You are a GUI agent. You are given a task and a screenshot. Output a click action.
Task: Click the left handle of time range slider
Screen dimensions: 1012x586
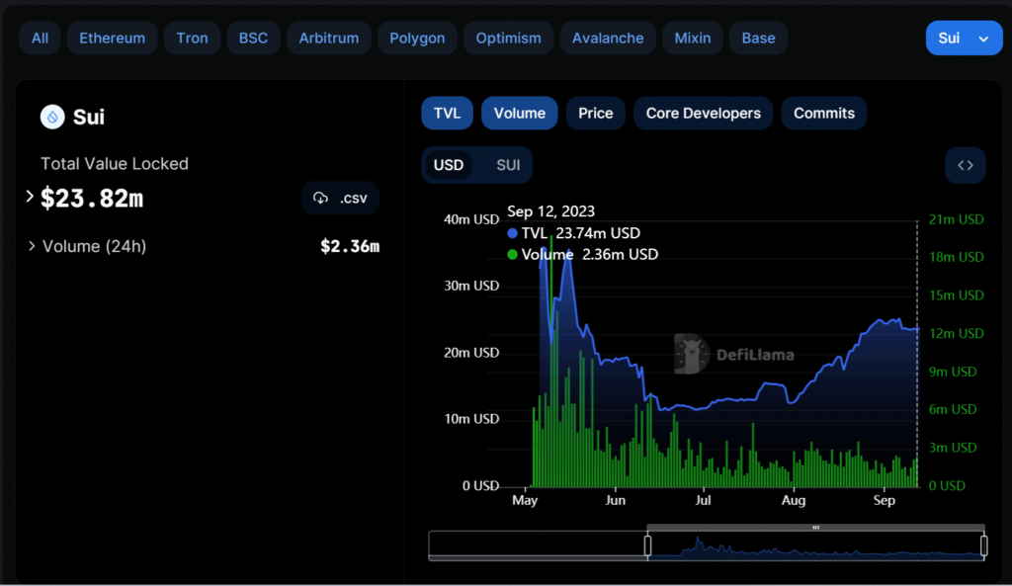648,545
